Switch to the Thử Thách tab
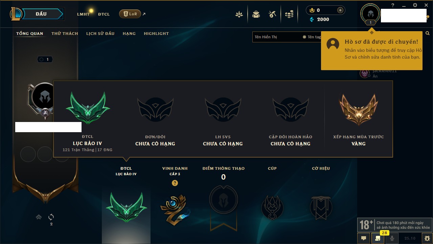The height and width of the screenshot is (244, 433). (x=65, y=34)
